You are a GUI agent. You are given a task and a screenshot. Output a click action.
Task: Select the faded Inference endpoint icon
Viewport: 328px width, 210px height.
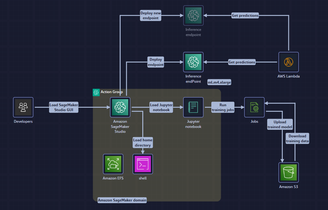[193, 16]
